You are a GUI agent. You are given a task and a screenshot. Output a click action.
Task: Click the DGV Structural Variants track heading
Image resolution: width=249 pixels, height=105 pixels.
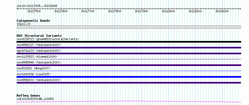(x=39, y=36)
